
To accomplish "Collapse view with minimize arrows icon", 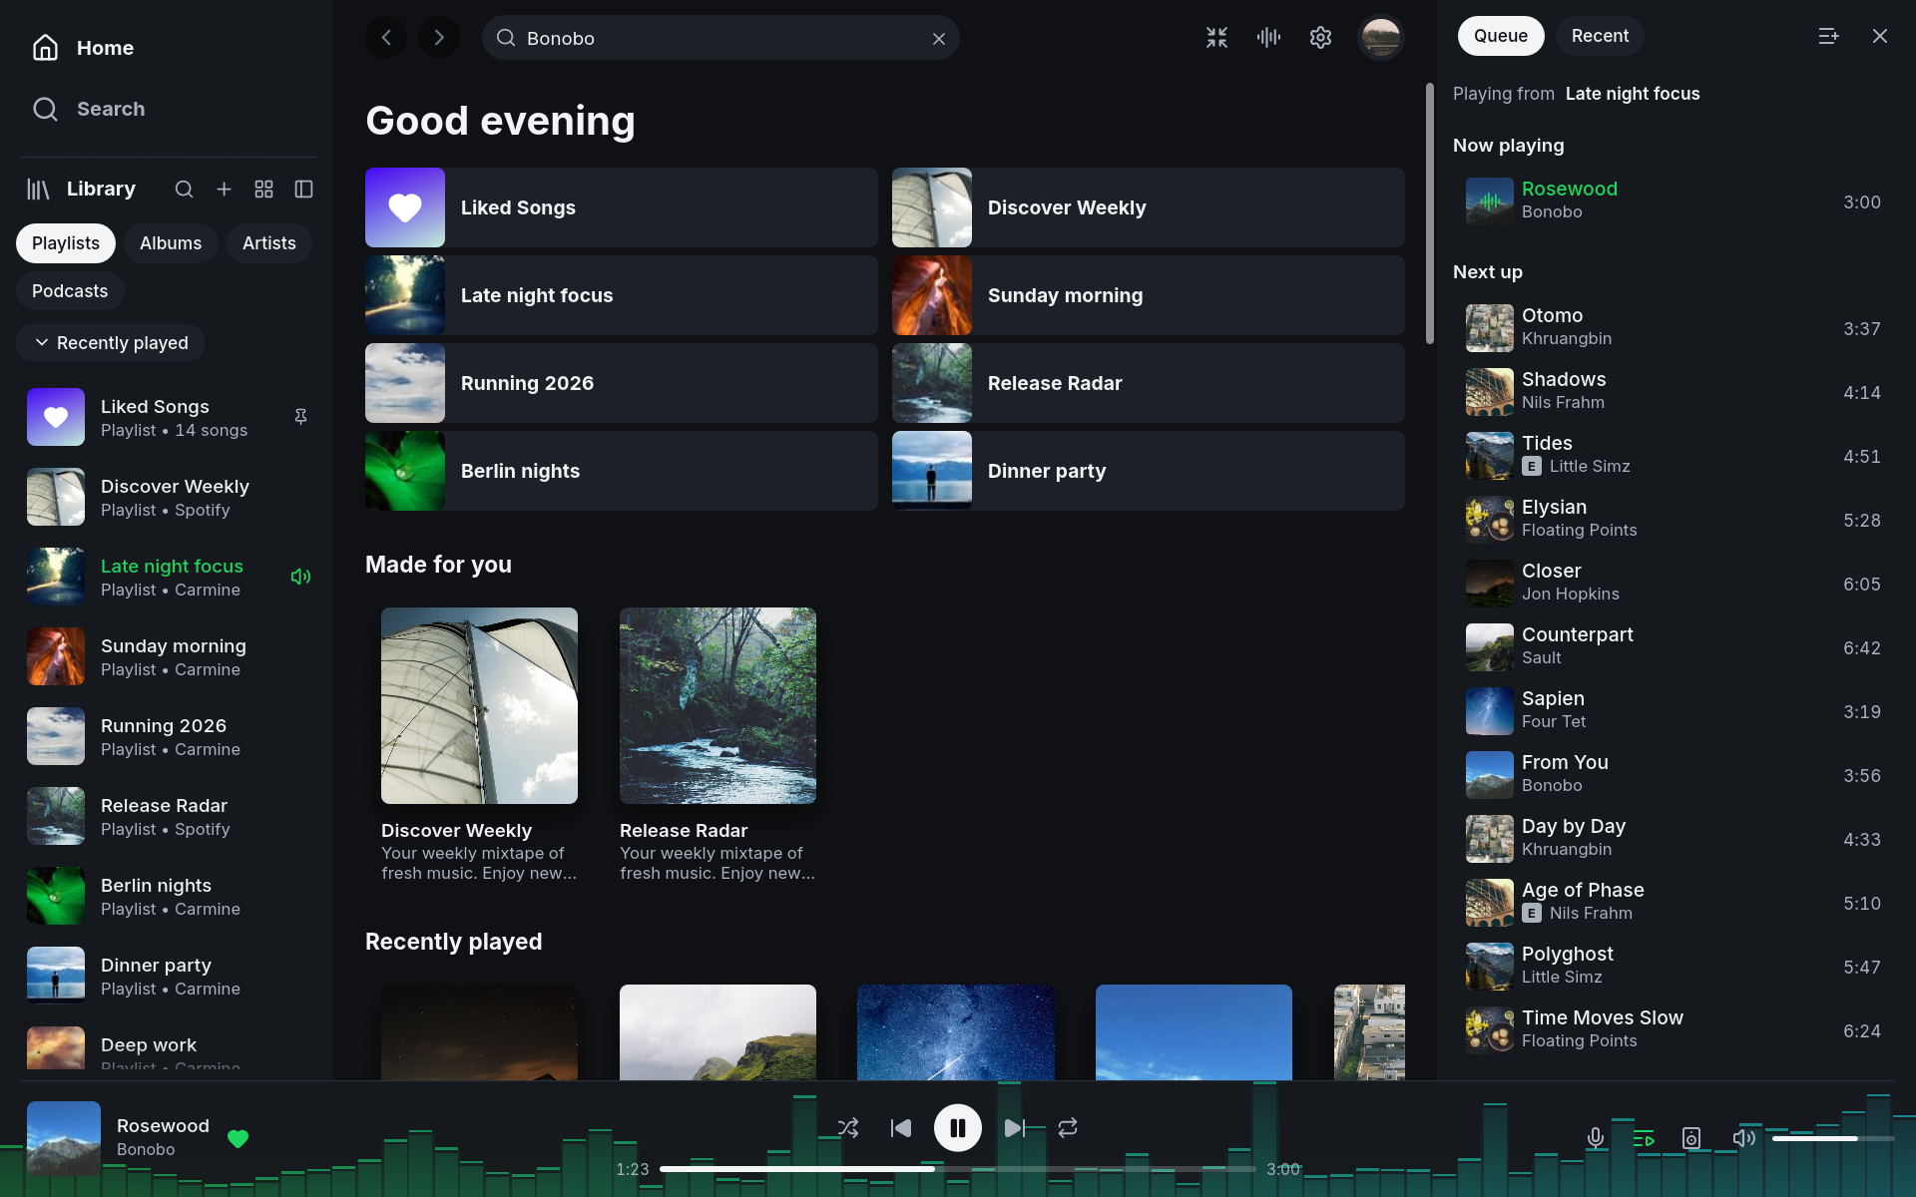I will tap(1216, 38).
